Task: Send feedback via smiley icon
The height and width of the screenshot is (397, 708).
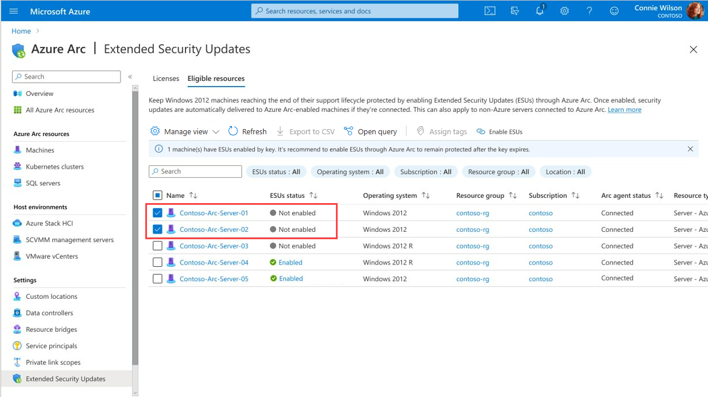Action: pos(614,11)
